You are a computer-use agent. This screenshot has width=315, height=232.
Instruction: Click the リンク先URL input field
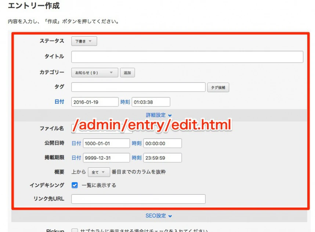click(138, 199)
